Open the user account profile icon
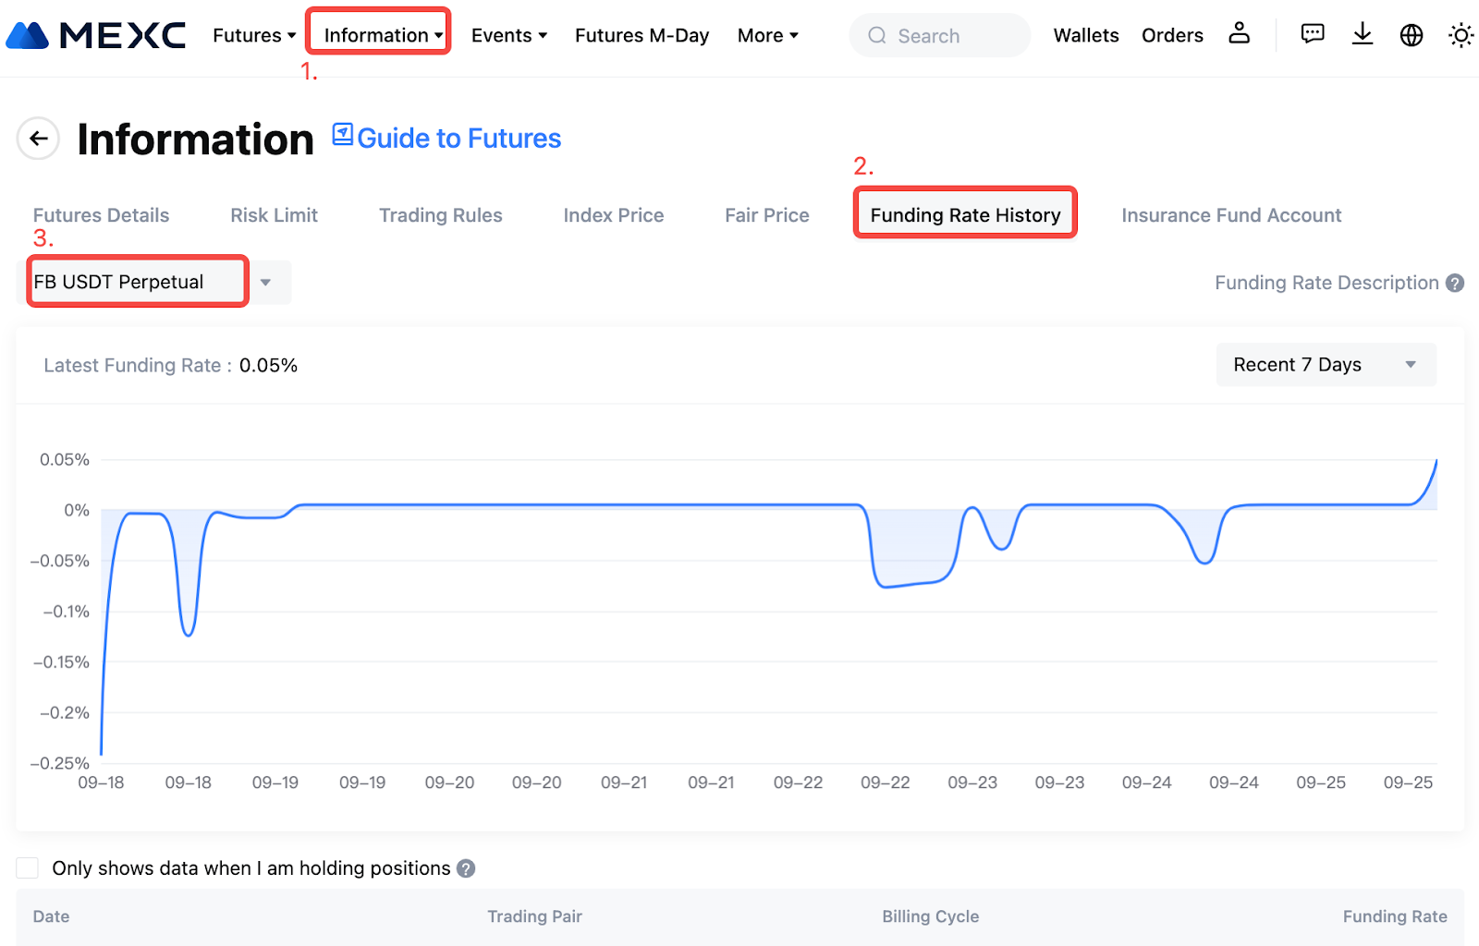 1239,34
